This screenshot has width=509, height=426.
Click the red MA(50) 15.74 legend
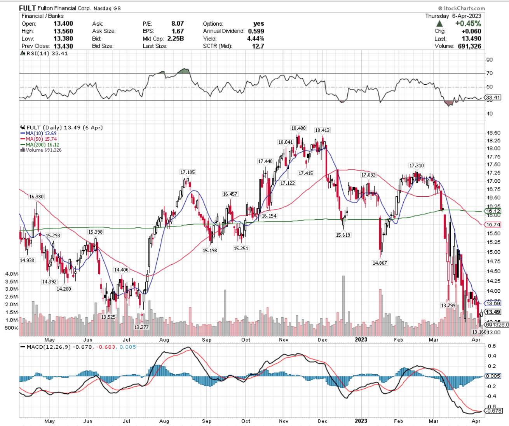38,139
